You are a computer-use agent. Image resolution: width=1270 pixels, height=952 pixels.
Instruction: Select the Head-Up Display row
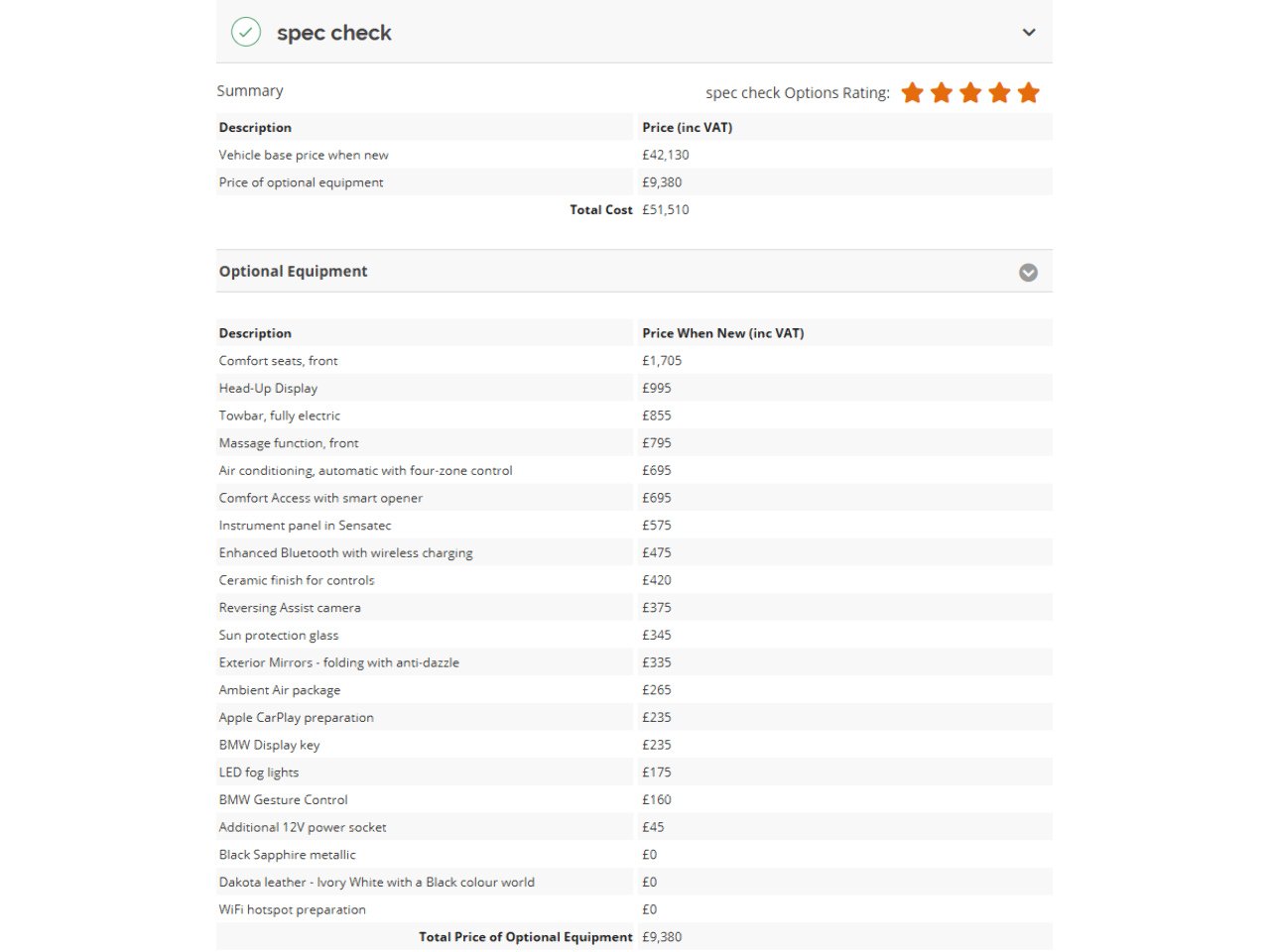pyautogui.click(x=634, y=388)
